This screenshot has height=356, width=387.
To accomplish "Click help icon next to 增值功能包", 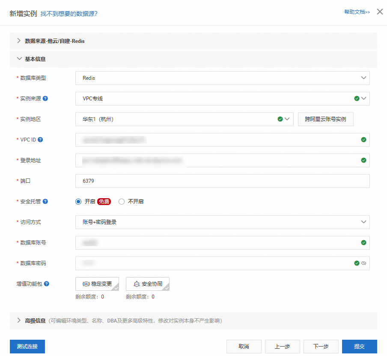I will [46, 284].
